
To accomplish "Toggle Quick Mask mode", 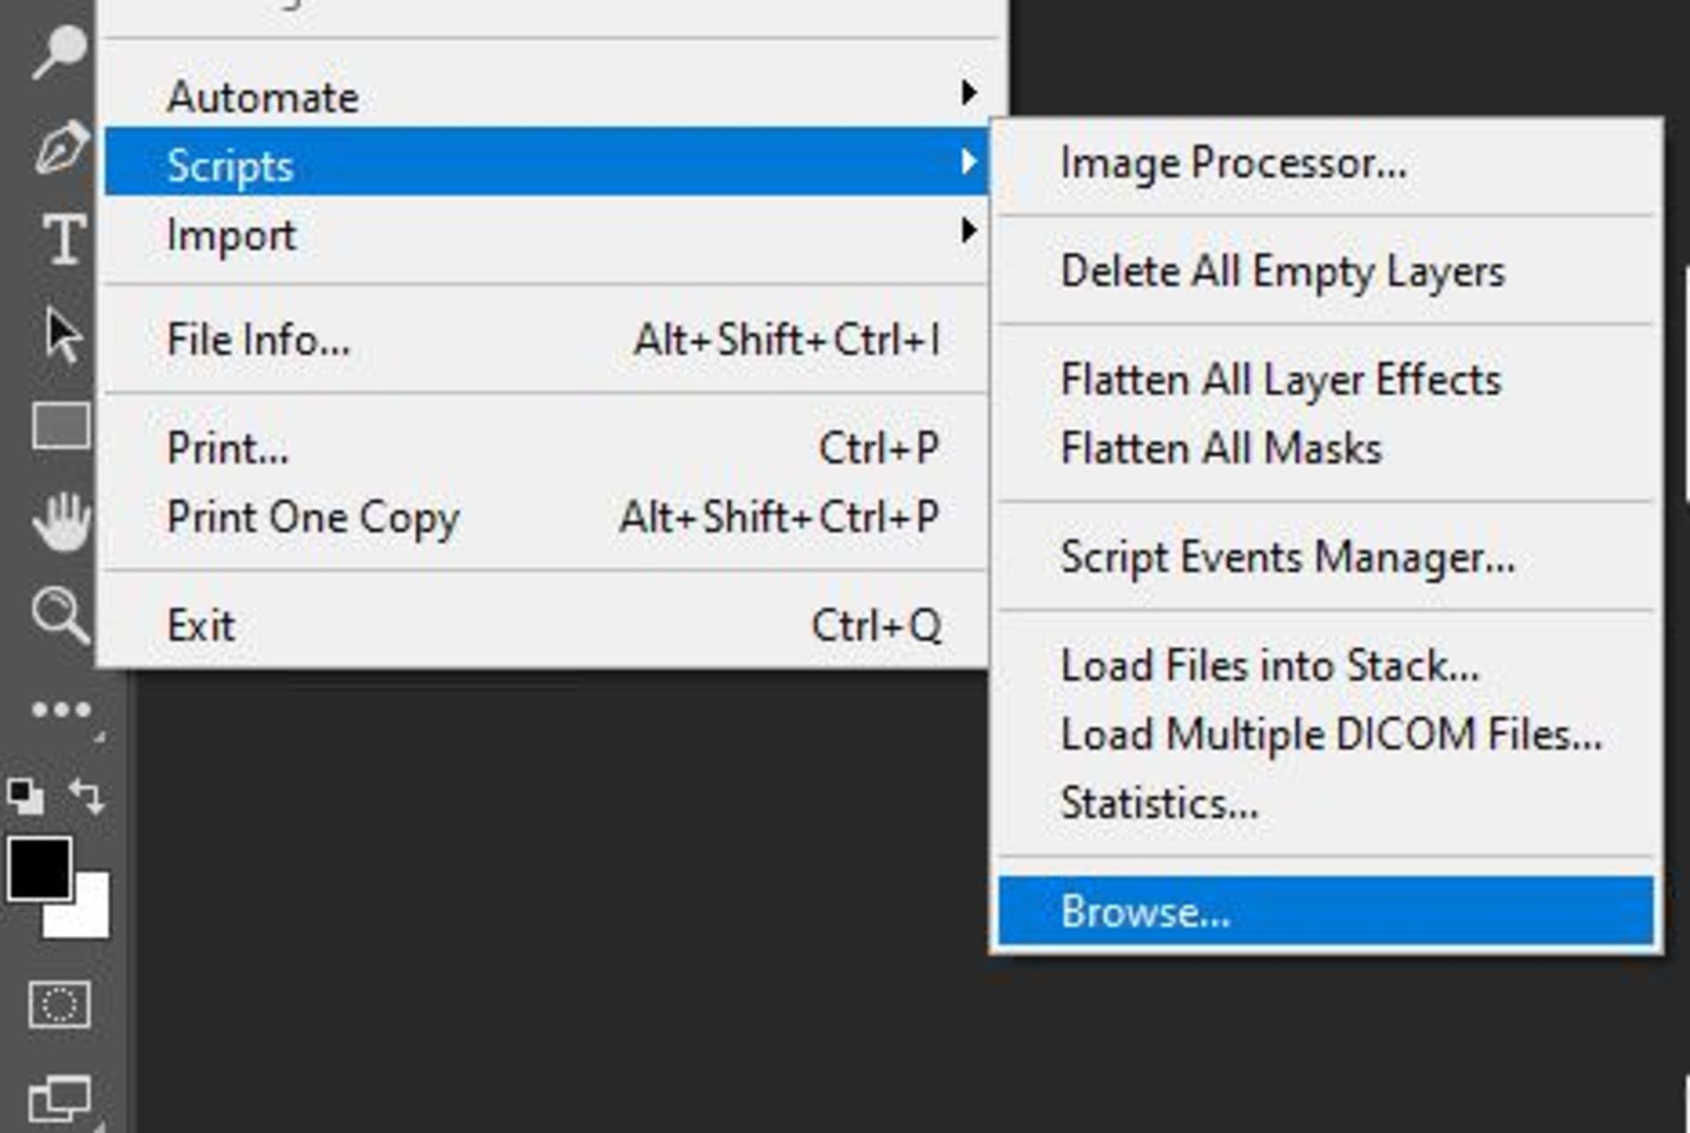I will (59, 1004).
